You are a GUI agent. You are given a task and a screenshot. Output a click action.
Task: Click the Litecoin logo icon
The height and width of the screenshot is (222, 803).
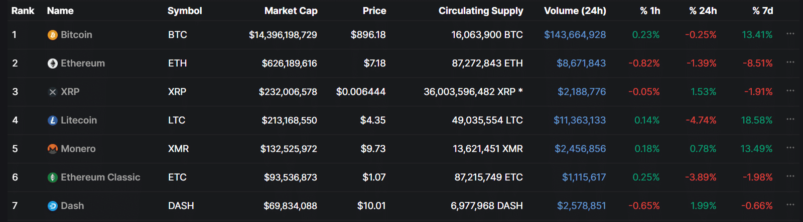coord(52,120)
